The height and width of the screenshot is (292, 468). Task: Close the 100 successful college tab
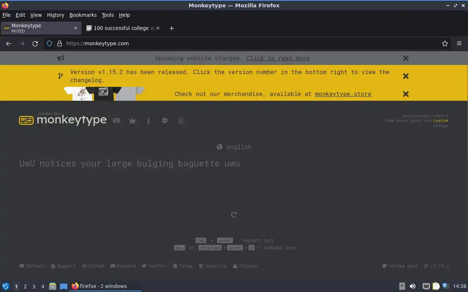pyautogui.click(x=158, y=28)
